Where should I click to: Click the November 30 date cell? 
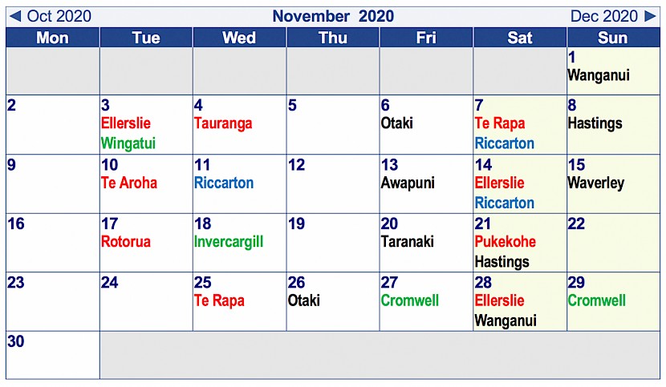click(53, 355)
